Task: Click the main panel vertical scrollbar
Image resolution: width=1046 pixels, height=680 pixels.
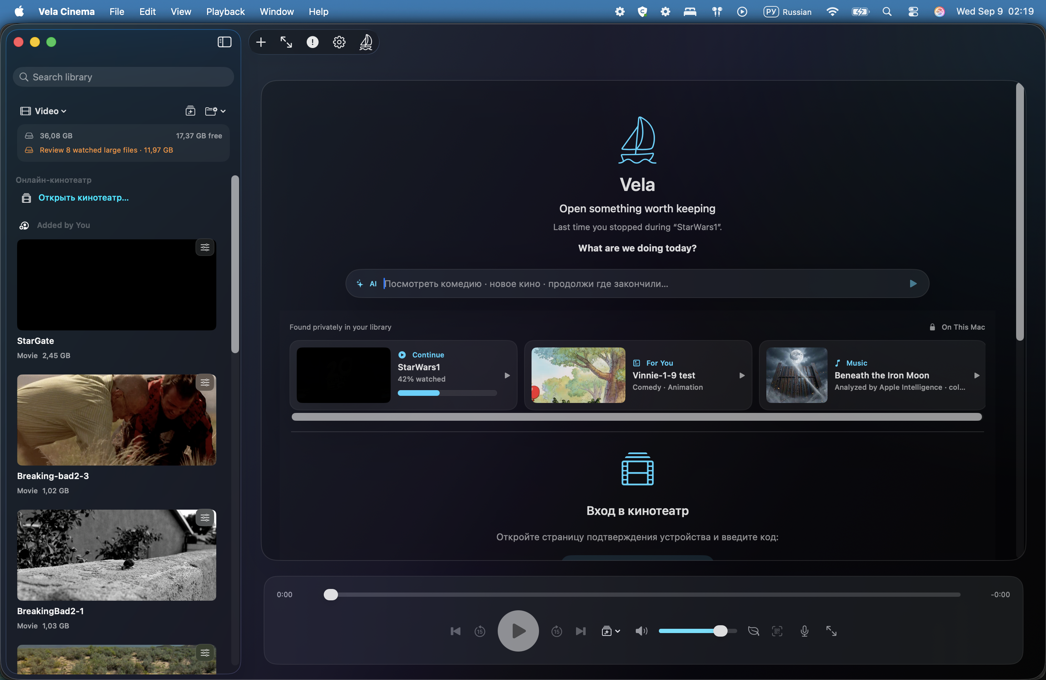Action: 1020,212
